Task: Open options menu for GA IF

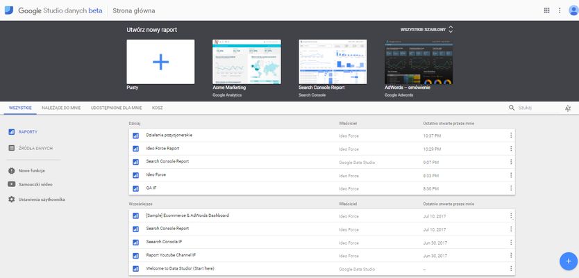Action: 511,188
